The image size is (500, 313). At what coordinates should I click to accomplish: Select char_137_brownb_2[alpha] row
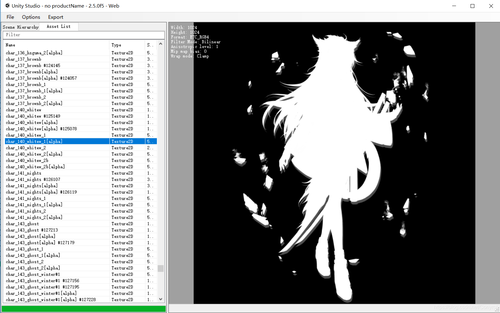pyautogui.click(x=81, y=103)
